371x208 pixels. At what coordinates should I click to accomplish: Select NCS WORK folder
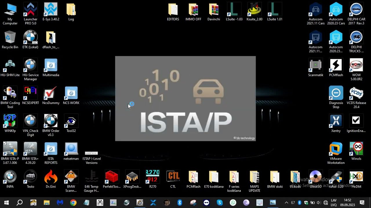click(x=71, y=95)
